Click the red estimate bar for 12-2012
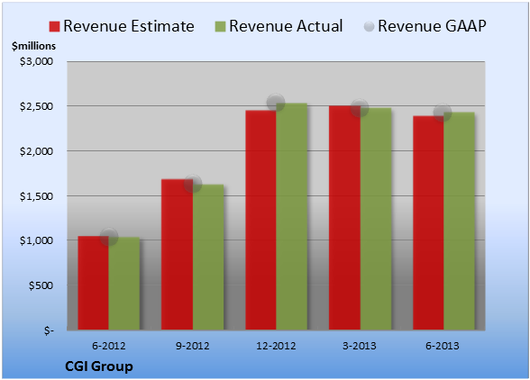The width and height of the screenshot is (530, 380). (261, 220)
